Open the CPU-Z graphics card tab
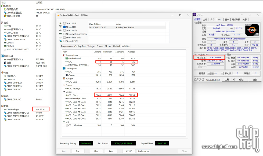The height and width of the screenshot is (156, 263). (227, 20)
